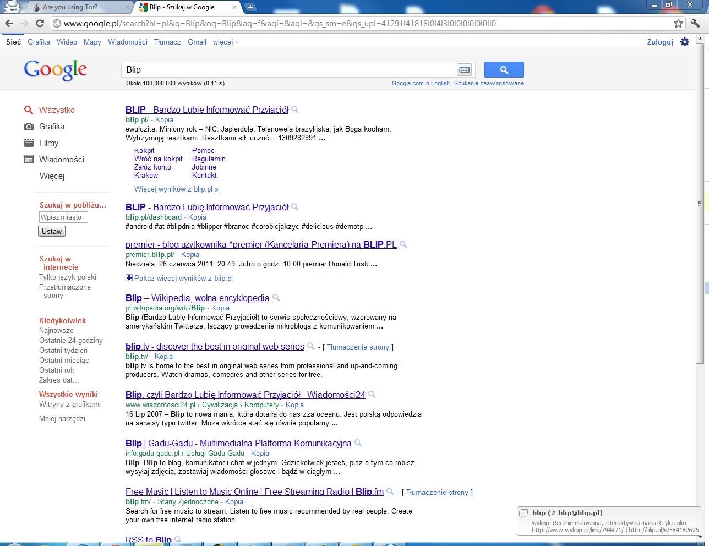Open the Chrome wrench menu
Image resolution: width=709 pixels, height=546 pixels.
pos(695,24)
